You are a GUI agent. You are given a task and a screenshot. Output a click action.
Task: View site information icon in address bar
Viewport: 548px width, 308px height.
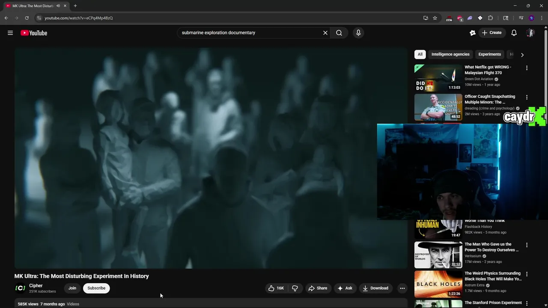click(x=39, y=18)
